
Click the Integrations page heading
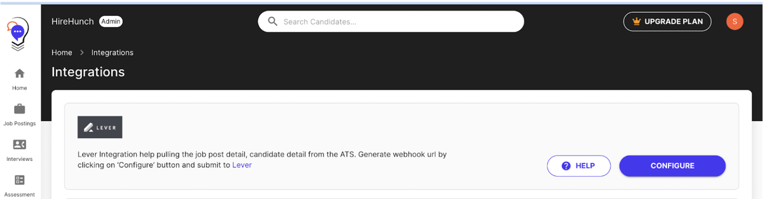(x=88, y=72)
